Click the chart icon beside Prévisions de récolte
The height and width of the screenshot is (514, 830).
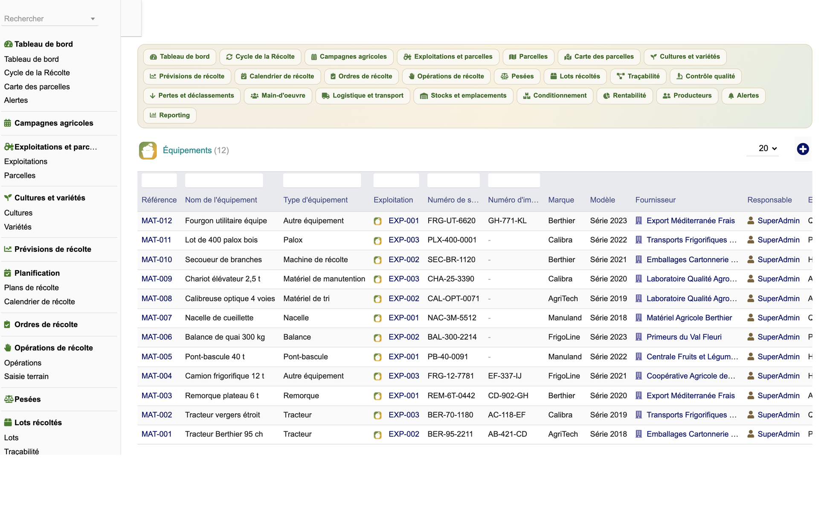pos(8,249)
